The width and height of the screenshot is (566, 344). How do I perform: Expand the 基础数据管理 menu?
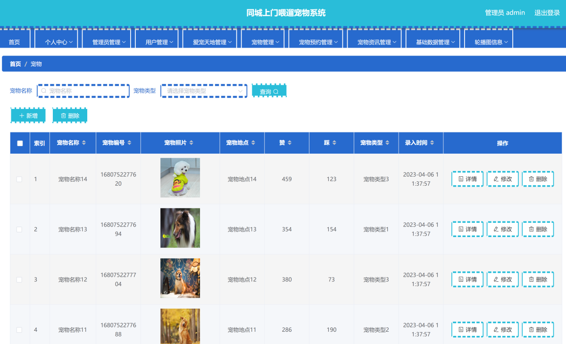(x=435, y=42)
